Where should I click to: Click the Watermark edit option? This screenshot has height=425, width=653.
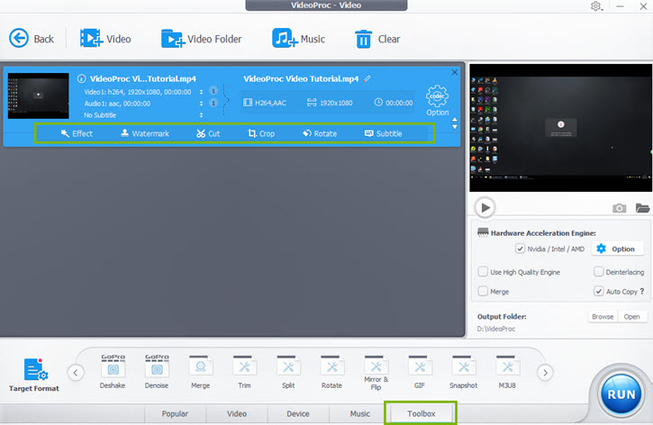[144, 133]
